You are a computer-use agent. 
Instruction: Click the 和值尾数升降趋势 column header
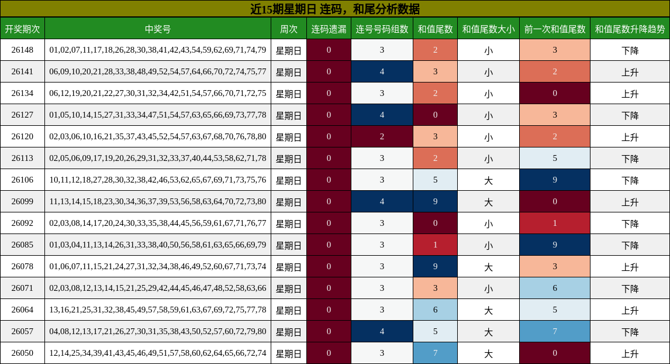click(630, 29)
